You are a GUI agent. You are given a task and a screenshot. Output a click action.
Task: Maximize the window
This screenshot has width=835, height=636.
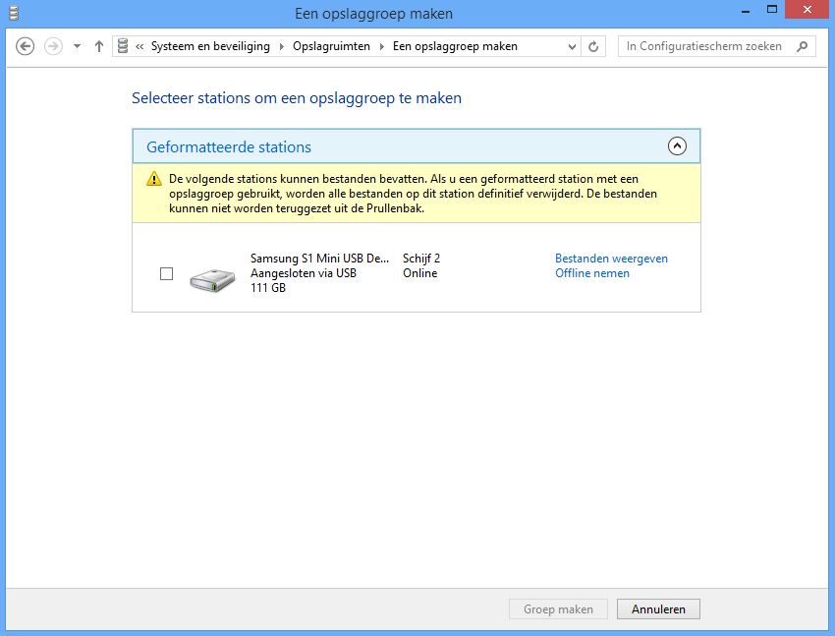tap(772, 10)
